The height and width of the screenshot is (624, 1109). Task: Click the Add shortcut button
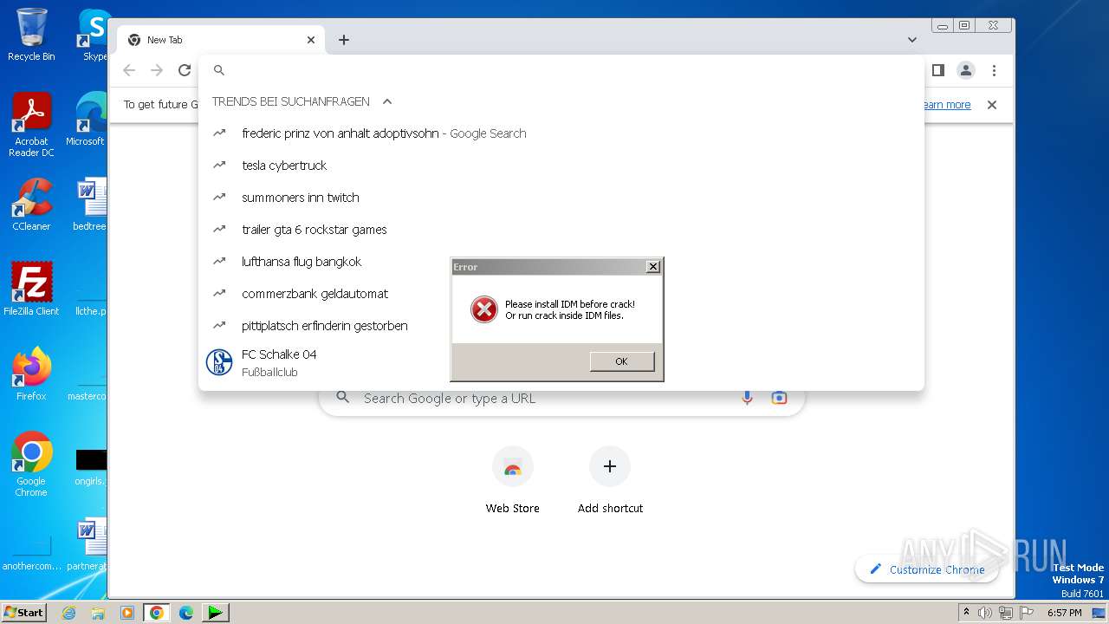tap(610, 481)
